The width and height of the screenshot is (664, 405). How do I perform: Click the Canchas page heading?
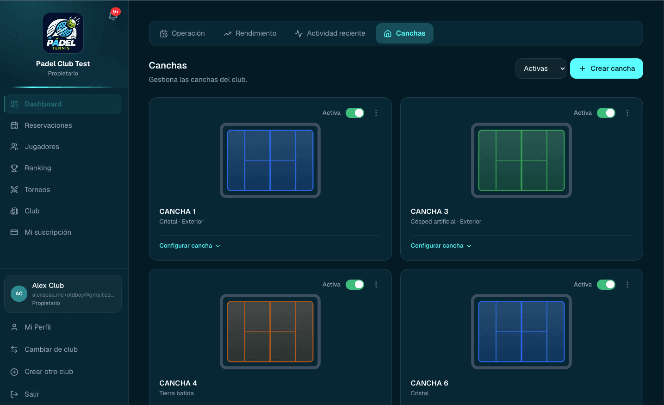point(168,65)
